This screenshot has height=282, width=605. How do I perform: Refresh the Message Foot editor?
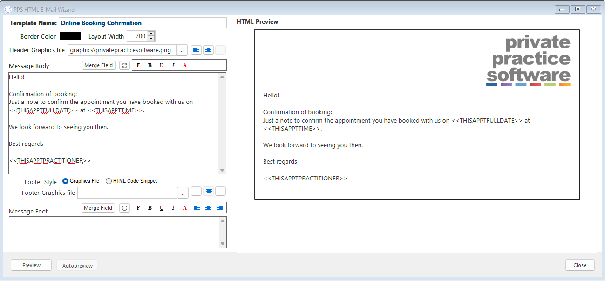coord(124,208)
